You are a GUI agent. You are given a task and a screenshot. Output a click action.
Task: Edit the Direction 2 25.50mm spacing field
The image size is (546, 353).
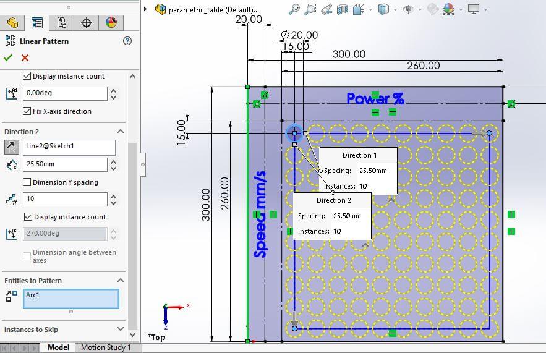pyautogui.click(x=65, y=164)
